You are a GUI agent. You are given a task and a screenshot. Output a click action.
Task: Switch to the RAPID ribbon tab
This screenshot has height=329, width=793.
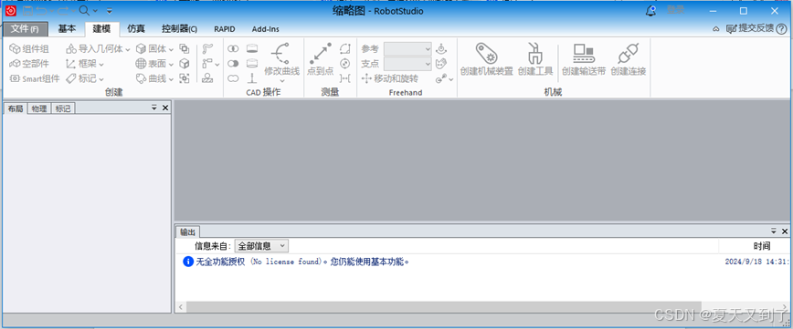pos(225,29)
